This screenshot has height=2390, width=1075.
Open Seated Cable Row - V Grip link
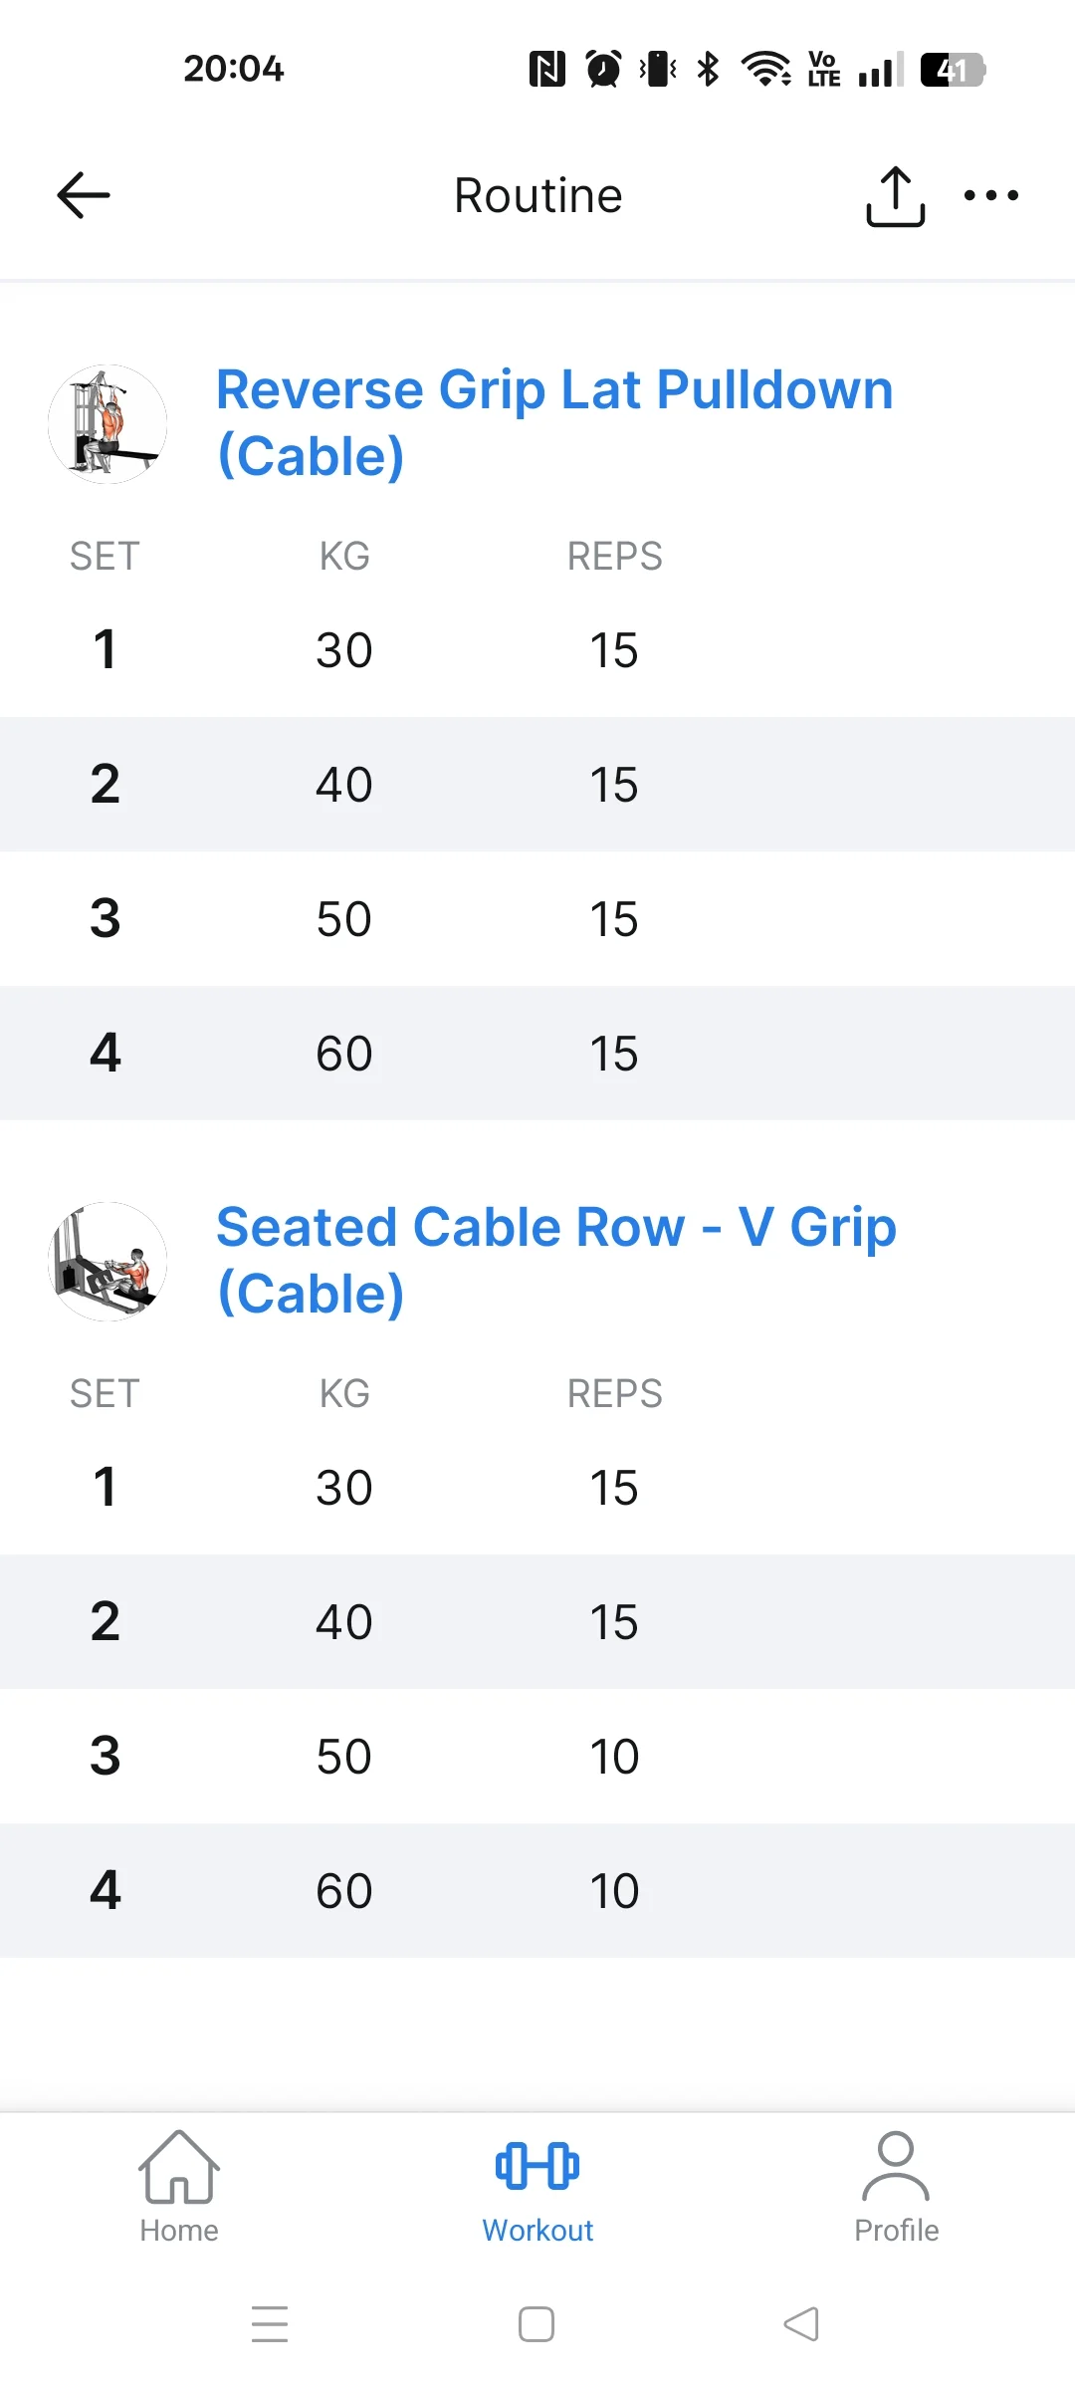[x=555, y=1260]
